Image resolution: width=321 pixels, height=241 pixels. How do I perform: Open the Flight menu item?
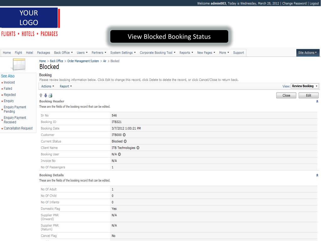[x=18, y=53]
